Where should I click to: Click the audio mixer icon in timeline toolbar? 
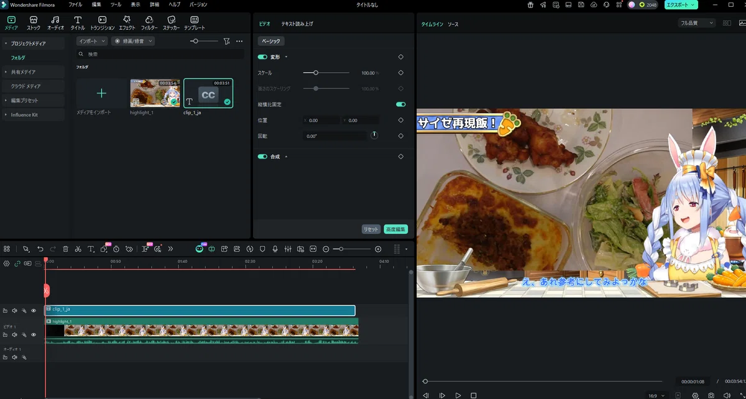point(288,249)
